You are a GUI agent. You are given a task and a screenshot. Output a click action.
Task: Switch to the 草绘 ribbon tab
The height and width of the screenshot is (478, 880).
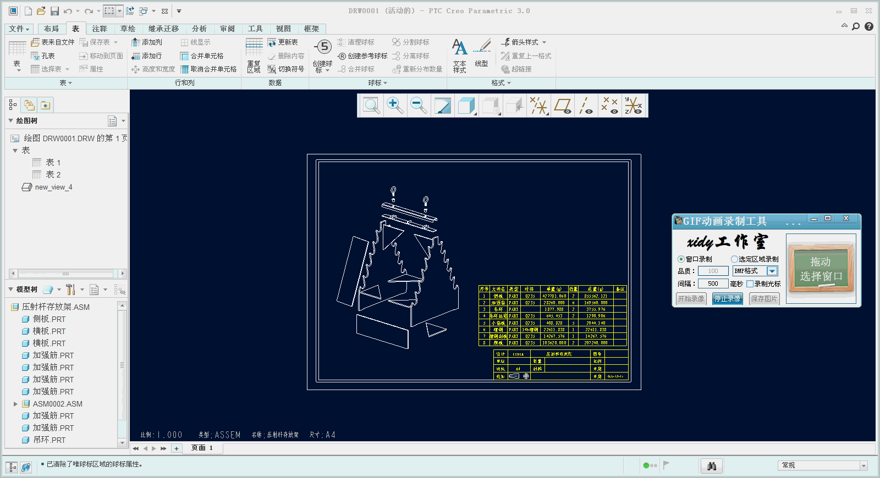[128, 29]
